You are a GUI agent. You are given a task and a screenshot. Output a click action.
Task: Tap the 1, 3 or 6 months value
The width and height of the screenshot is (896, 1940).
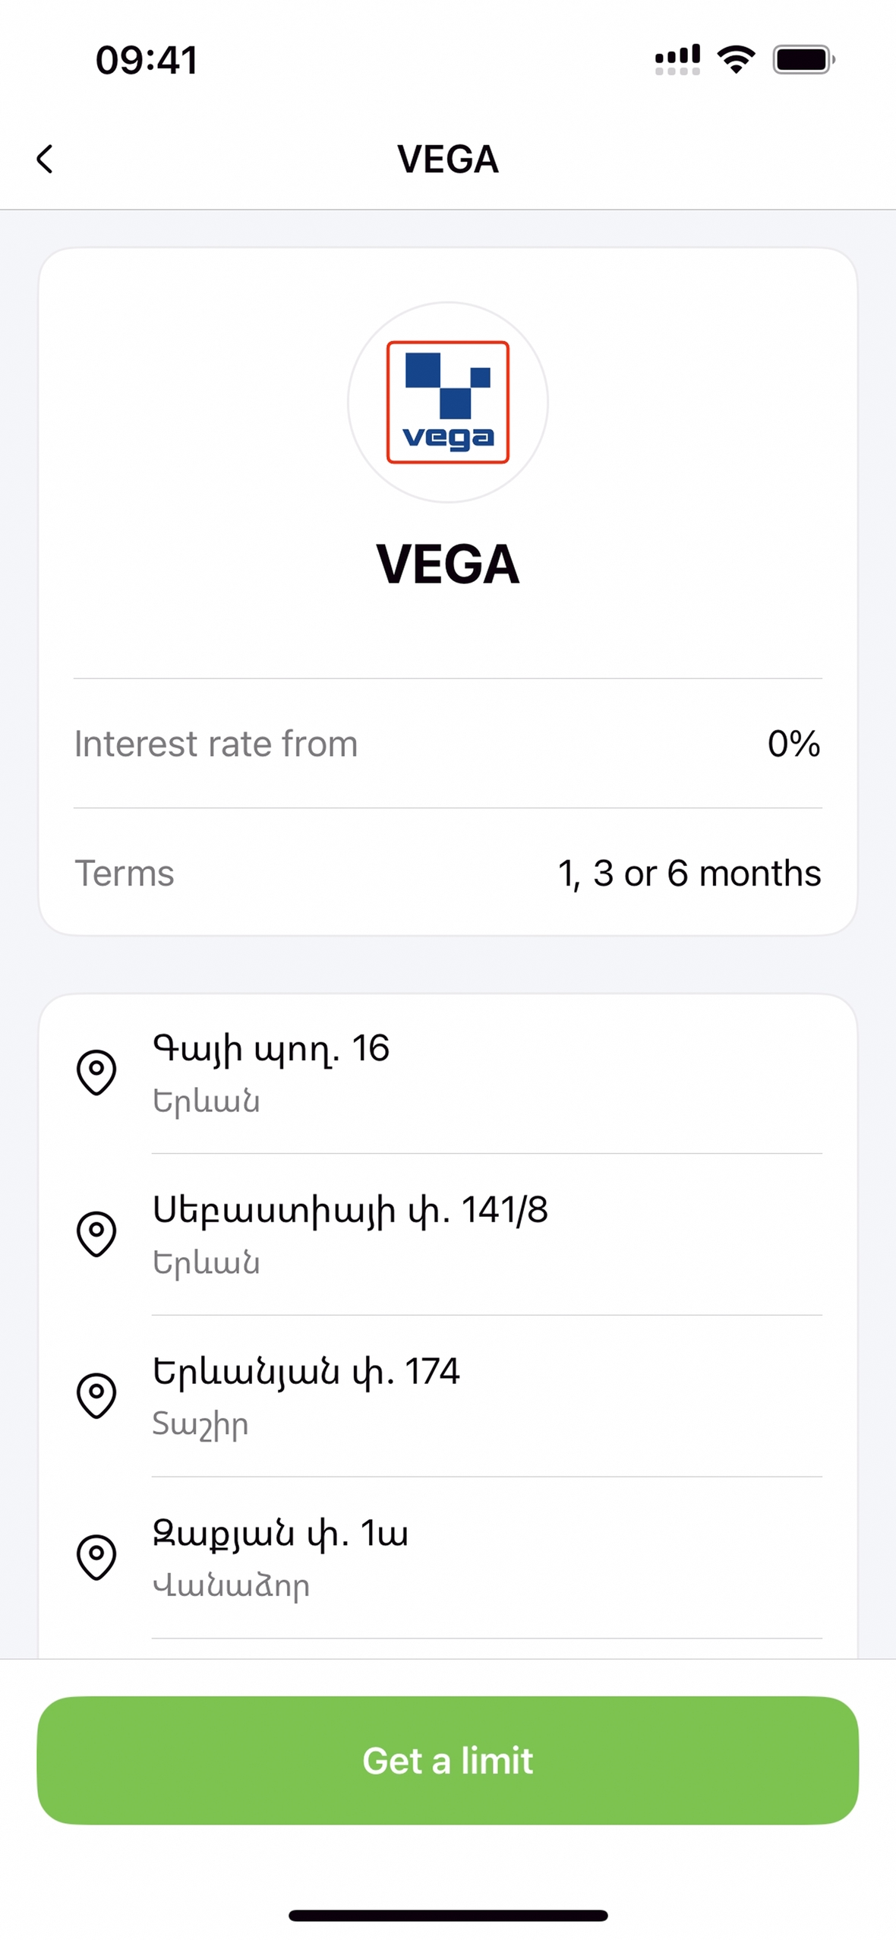click(689, 873)
